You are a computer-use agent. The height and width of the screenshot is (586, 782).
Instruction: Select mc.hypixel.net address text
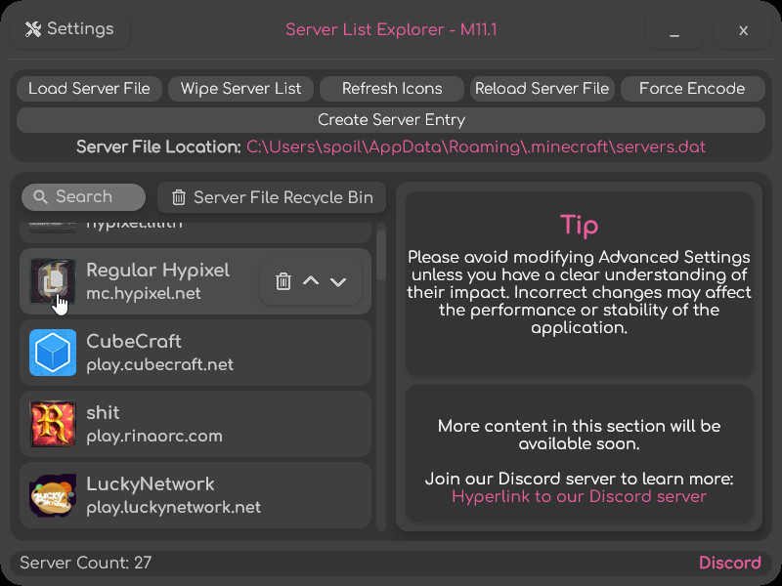(x=144, y=294)
